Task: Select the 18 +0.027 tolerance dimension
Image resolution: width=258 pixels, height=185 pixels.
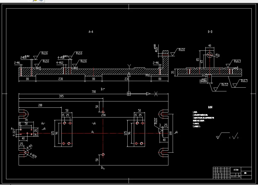Action: 203,80
